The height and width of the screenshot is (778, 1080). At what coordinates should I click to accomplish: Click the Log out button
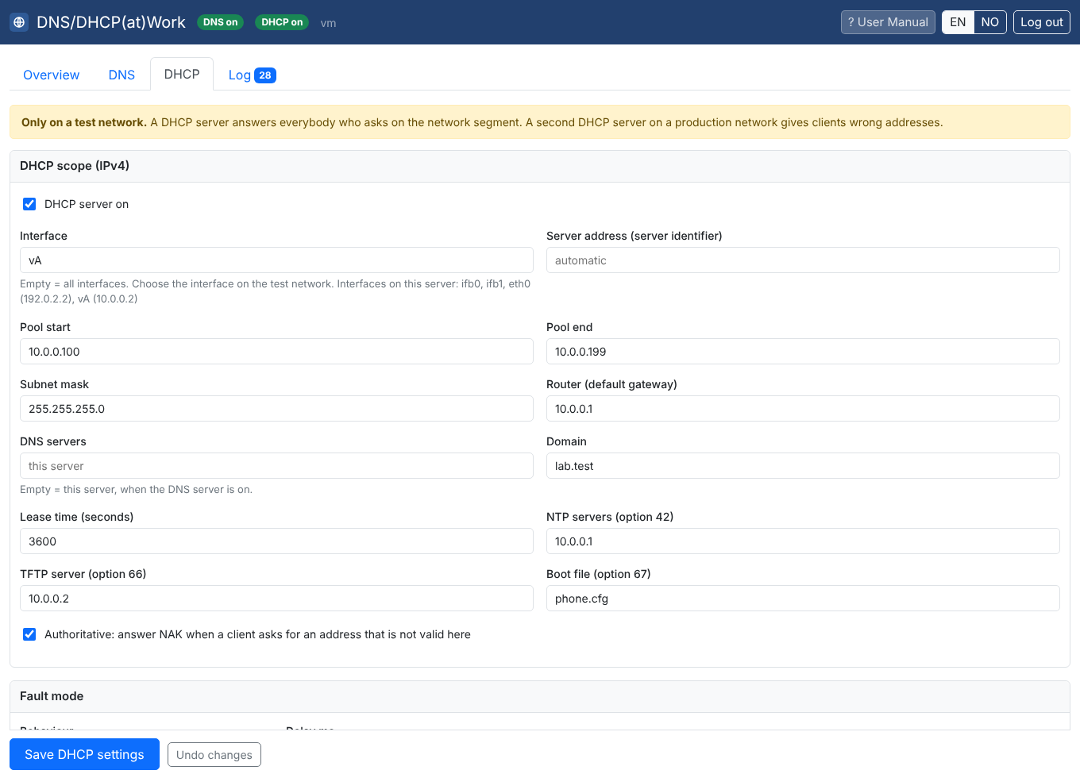click(1042, 22)
